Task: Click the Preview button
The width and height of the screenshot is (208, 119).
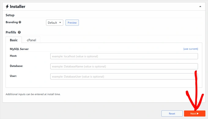Action: [x=72, y=23]
